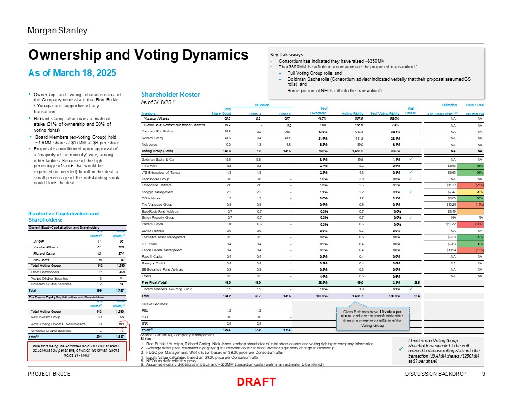
Task: Select the $10.94 average basis value
Action: (x=450, y=250)
